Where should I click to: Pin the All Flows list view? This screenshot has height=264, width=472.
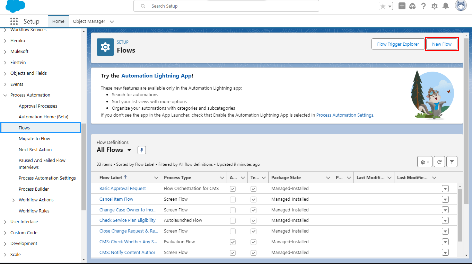142,150
